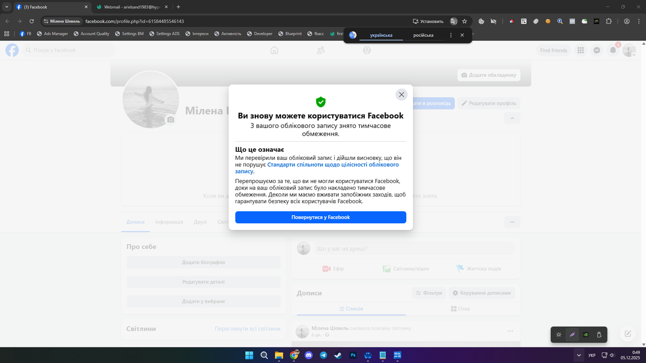Open Messenger icon
This screenshot has height=363, width=646.
pyautogui.click(x=597, y=50)
